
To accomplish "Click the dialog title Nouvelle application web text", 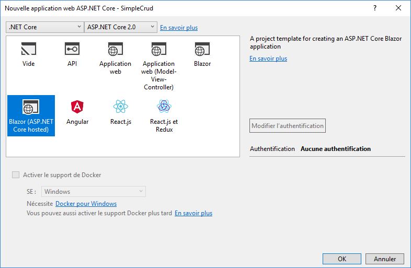I will tap(79, 8).
